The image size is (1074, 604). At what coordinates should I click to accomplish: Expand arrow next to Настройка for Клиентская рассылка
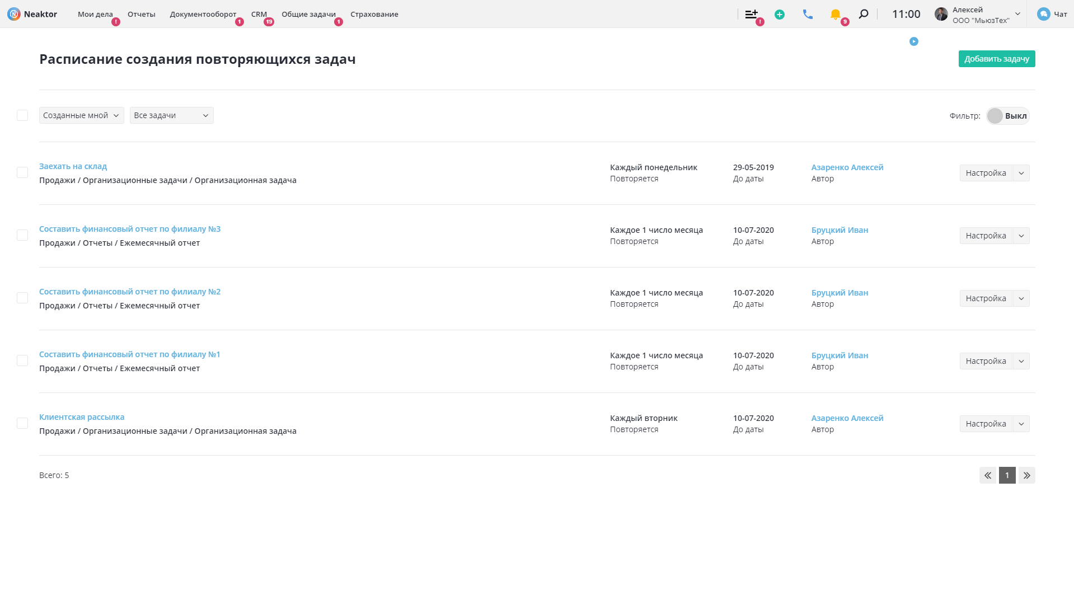point(1021,424)
